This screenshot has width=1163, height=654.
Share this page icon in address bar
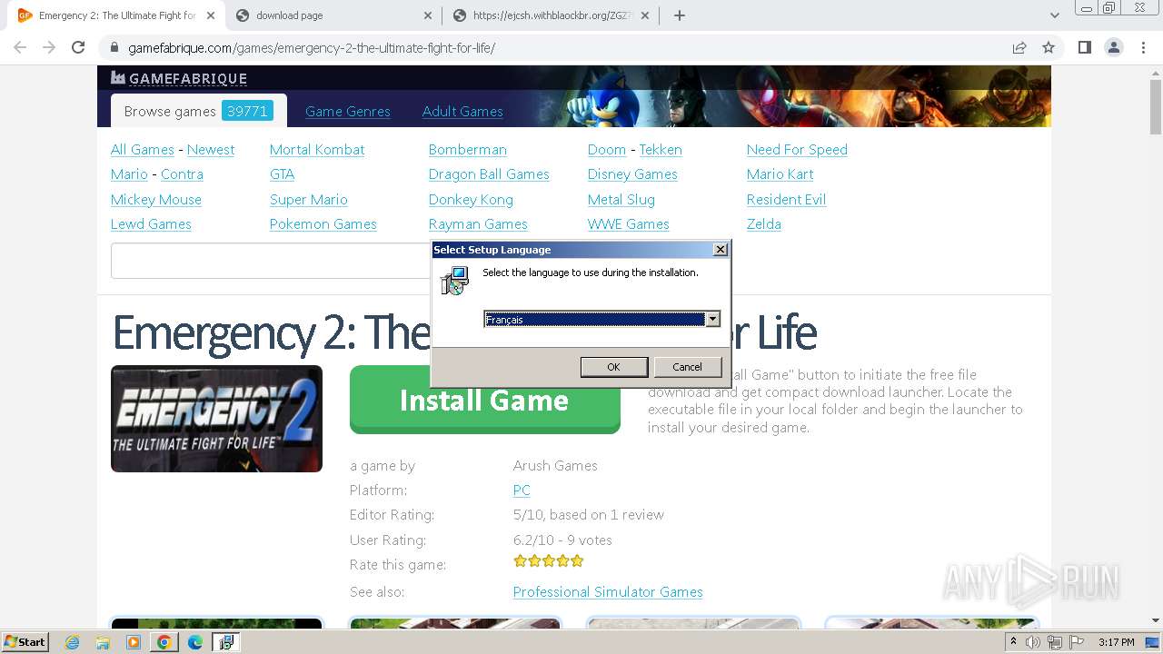[1019, 47]
